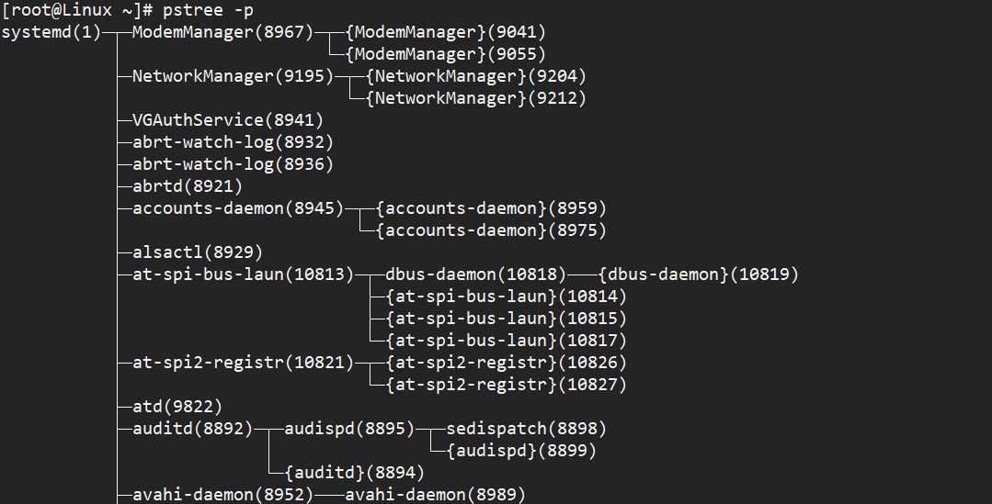Select NetworkManager(9195) in the process tree

(x=234, y=76)
